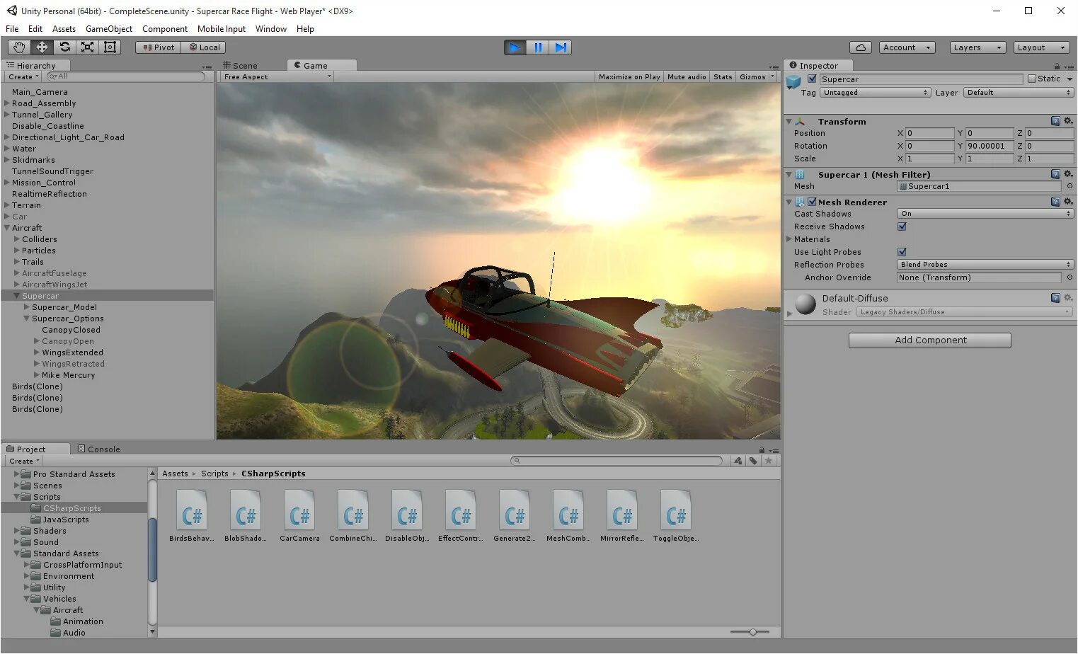Expand the Road_Assembly hierarchy item

7,103
